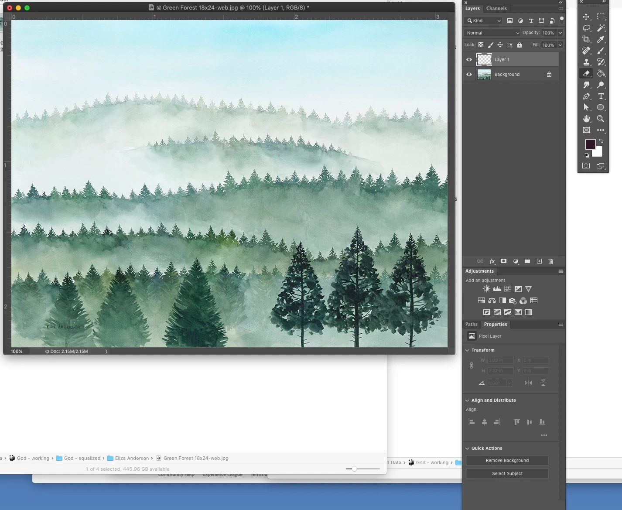Hide Layer 1 visibility eye
The image size is (622, 510).
[x=469, y=60]
